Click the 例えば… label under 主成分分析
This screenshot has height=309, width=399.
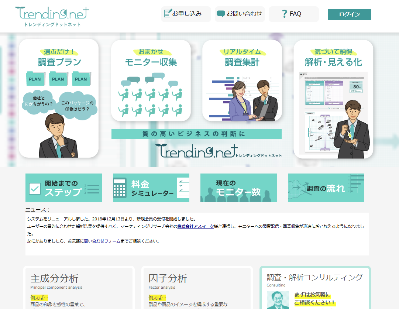click(39, 298)
